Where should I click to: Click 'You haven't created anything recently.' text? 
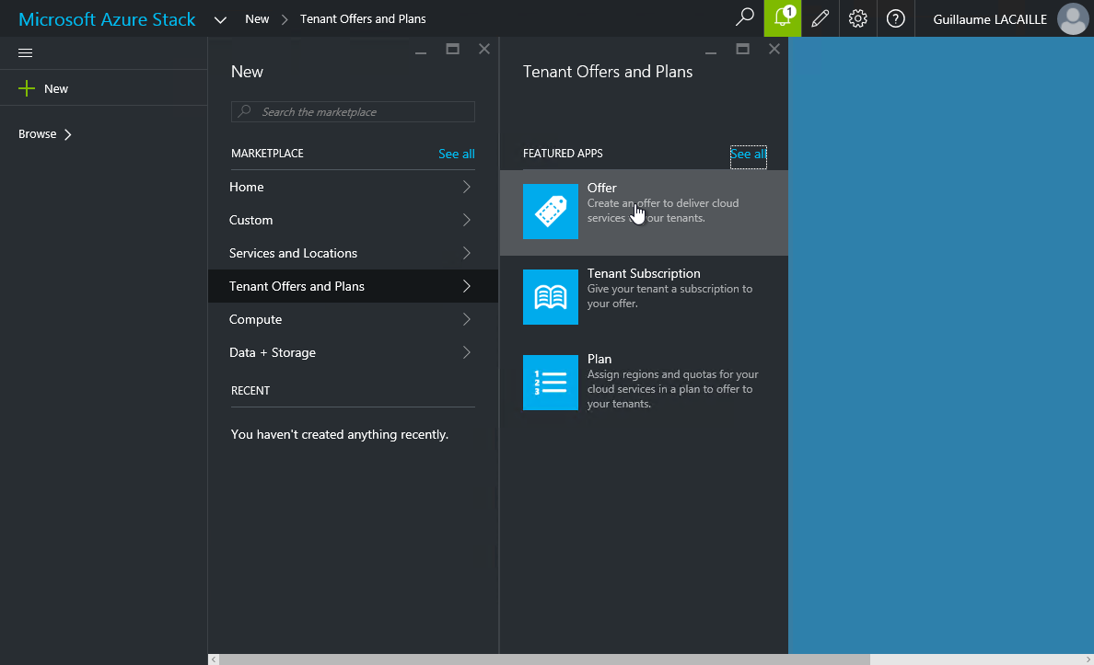pyautogui.click(x=340, y=434)
